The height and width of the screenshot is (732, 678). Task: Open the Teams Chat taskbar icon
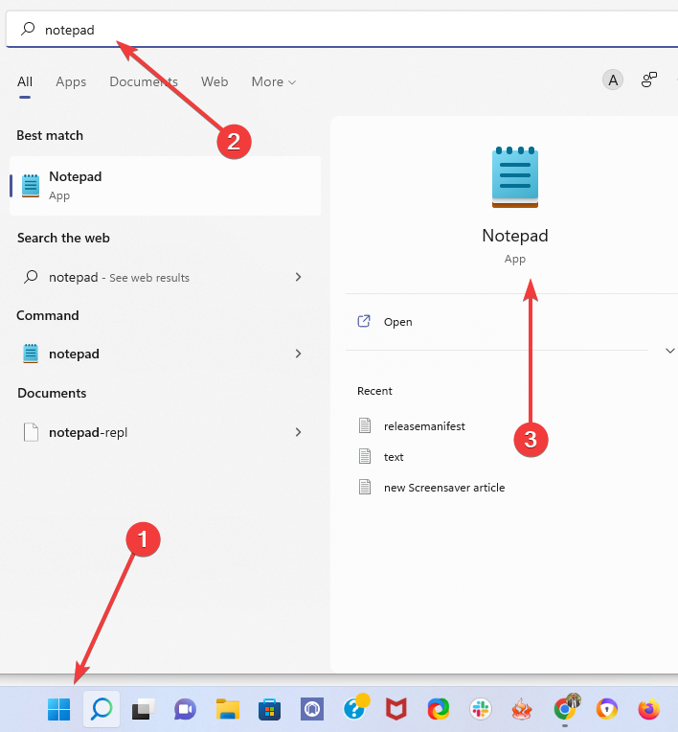point(185,710)
